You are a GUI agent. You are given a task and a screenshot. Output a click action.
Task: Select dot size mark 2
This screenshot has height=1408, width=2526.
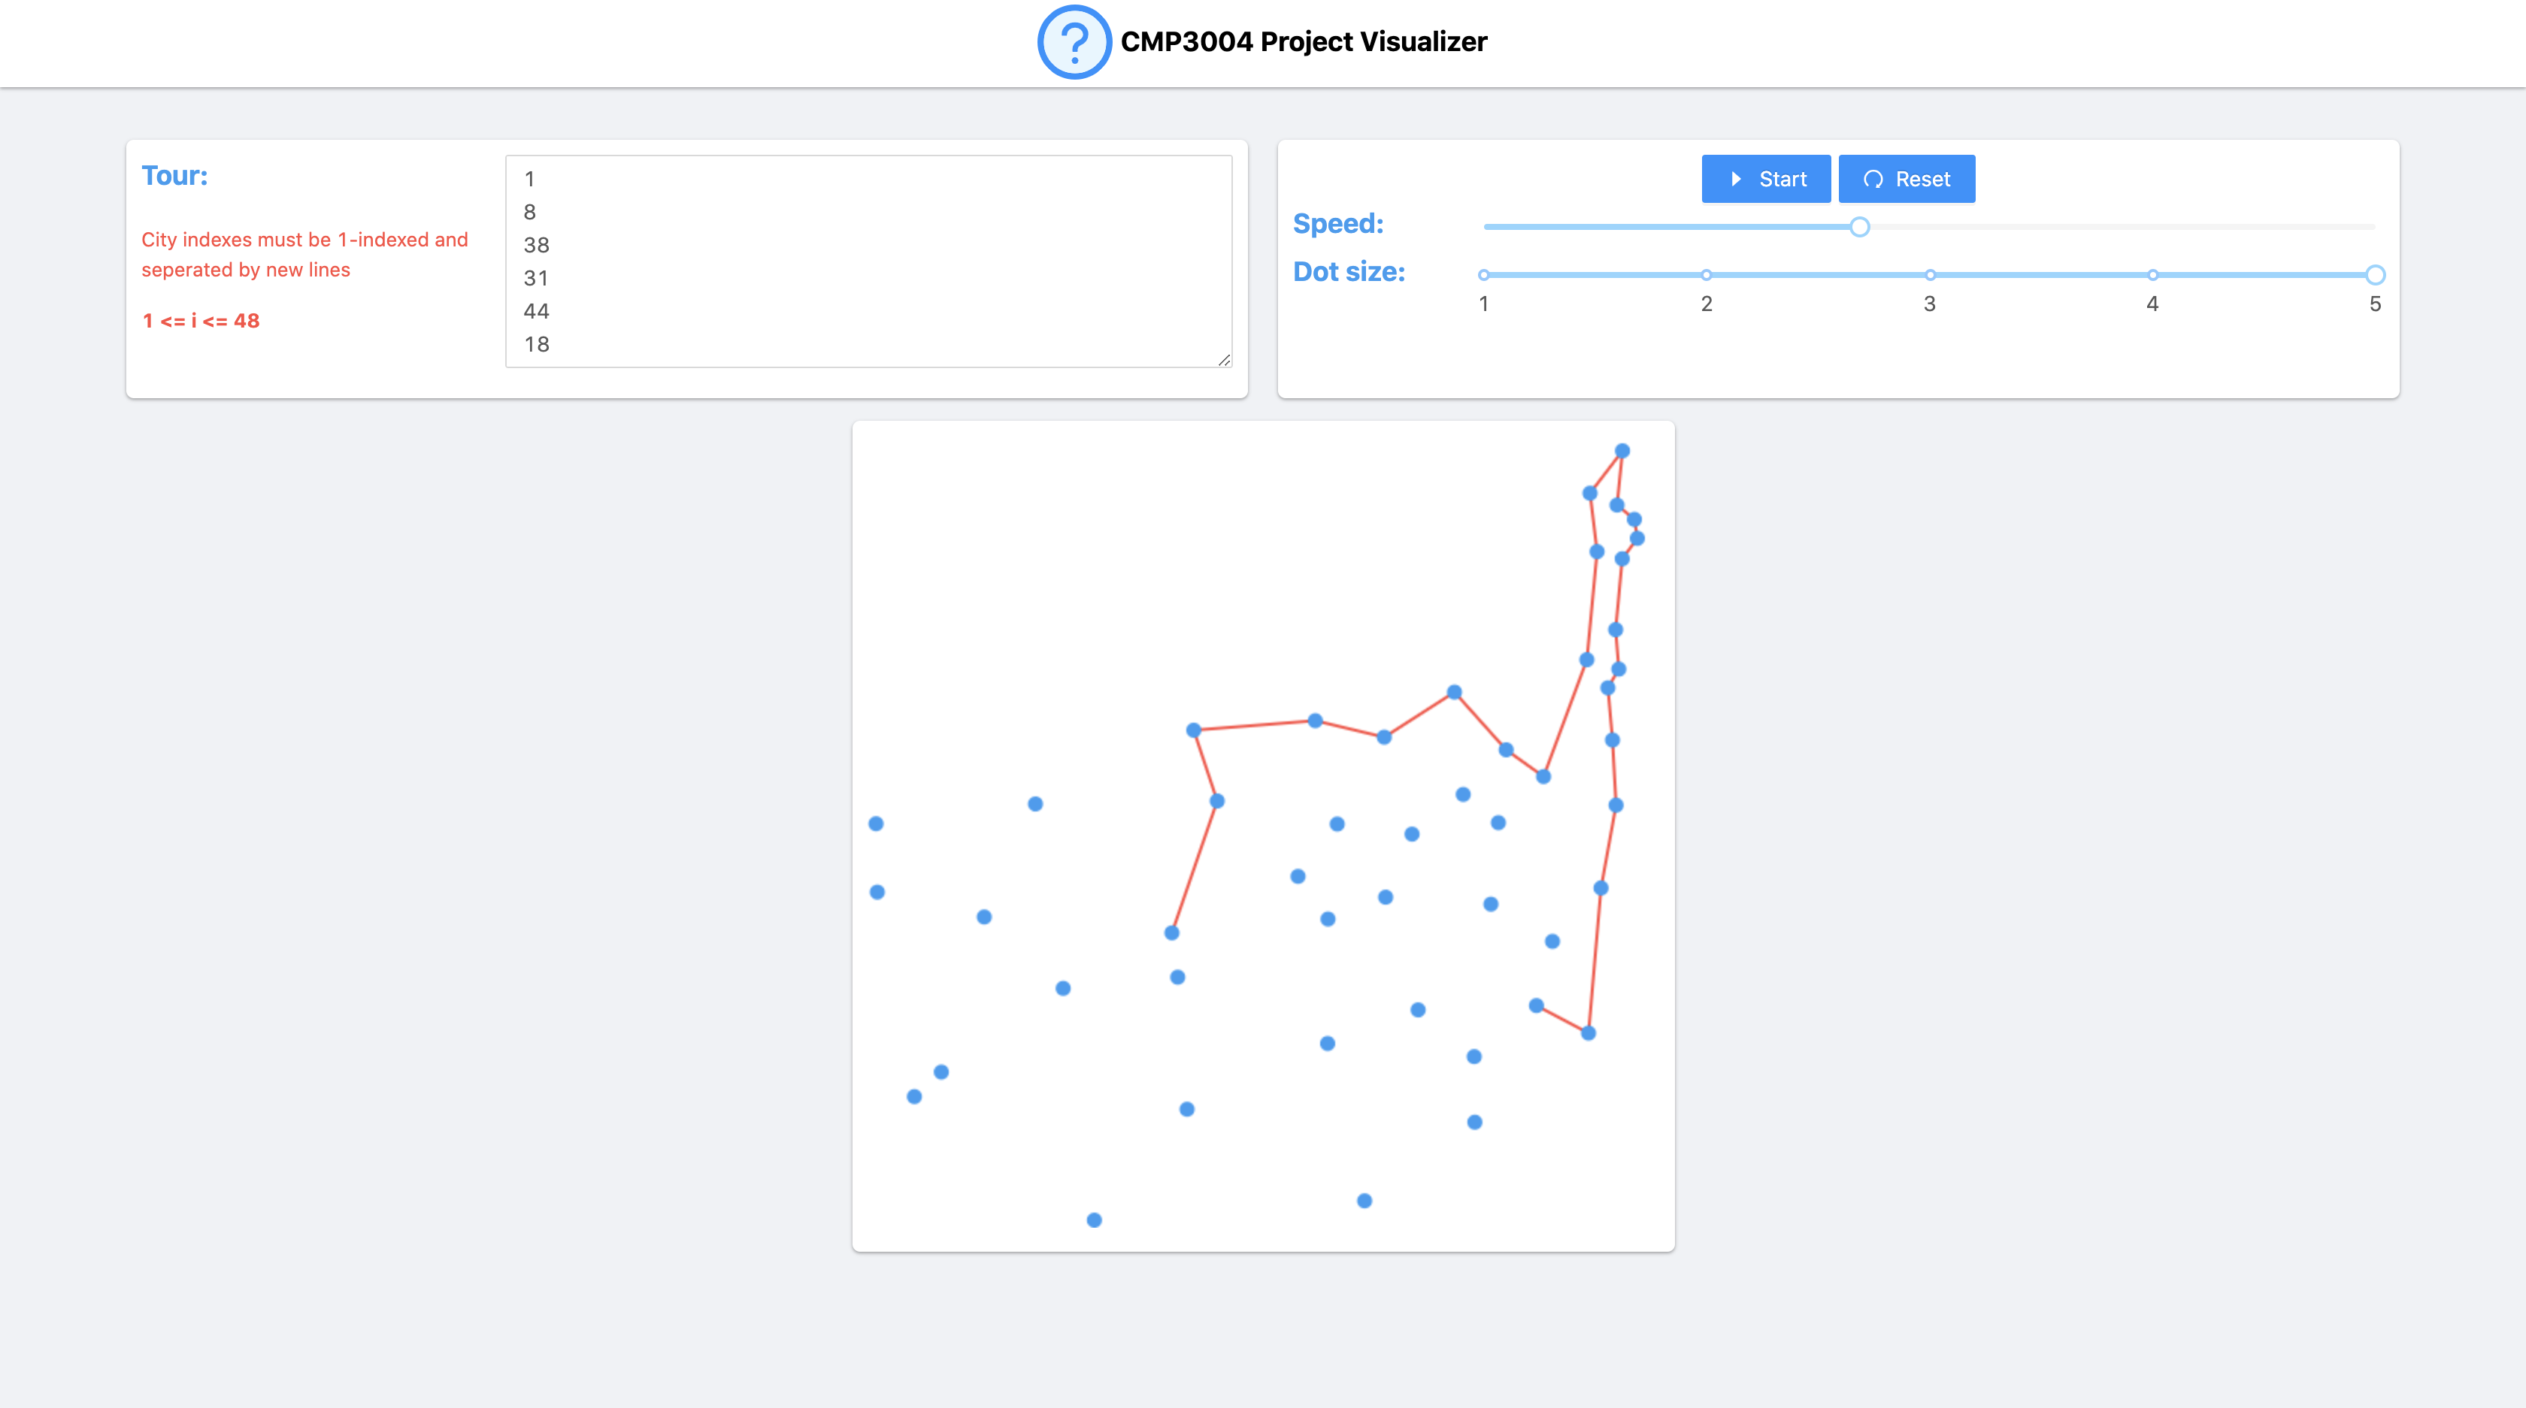(x=1707, y=275)
